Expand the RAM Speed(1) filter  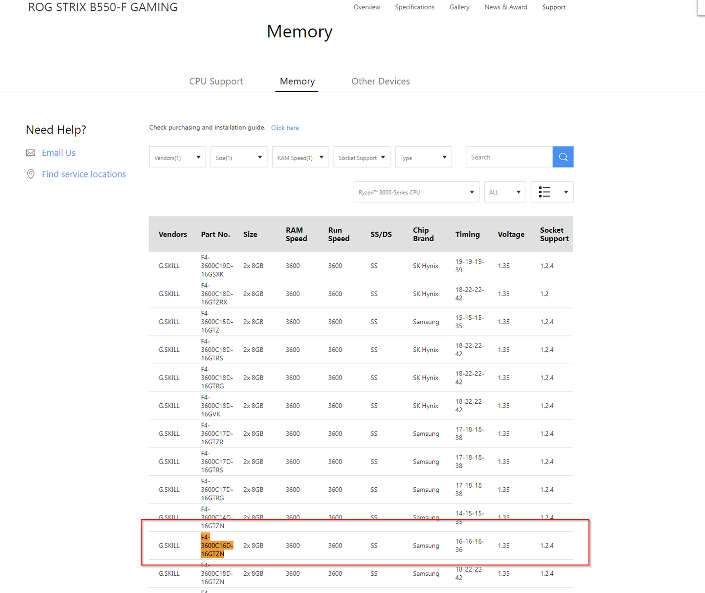[x=300, y=157]
